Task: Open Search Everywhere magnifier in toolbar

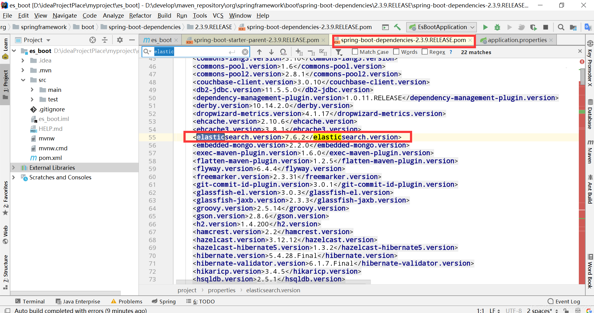Action: (x=561, y=27)
